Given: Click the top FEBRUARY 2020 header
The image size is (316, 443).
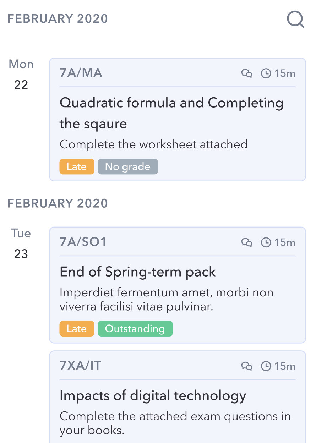Looking at the screenshot, I should [x=58, y=19].
